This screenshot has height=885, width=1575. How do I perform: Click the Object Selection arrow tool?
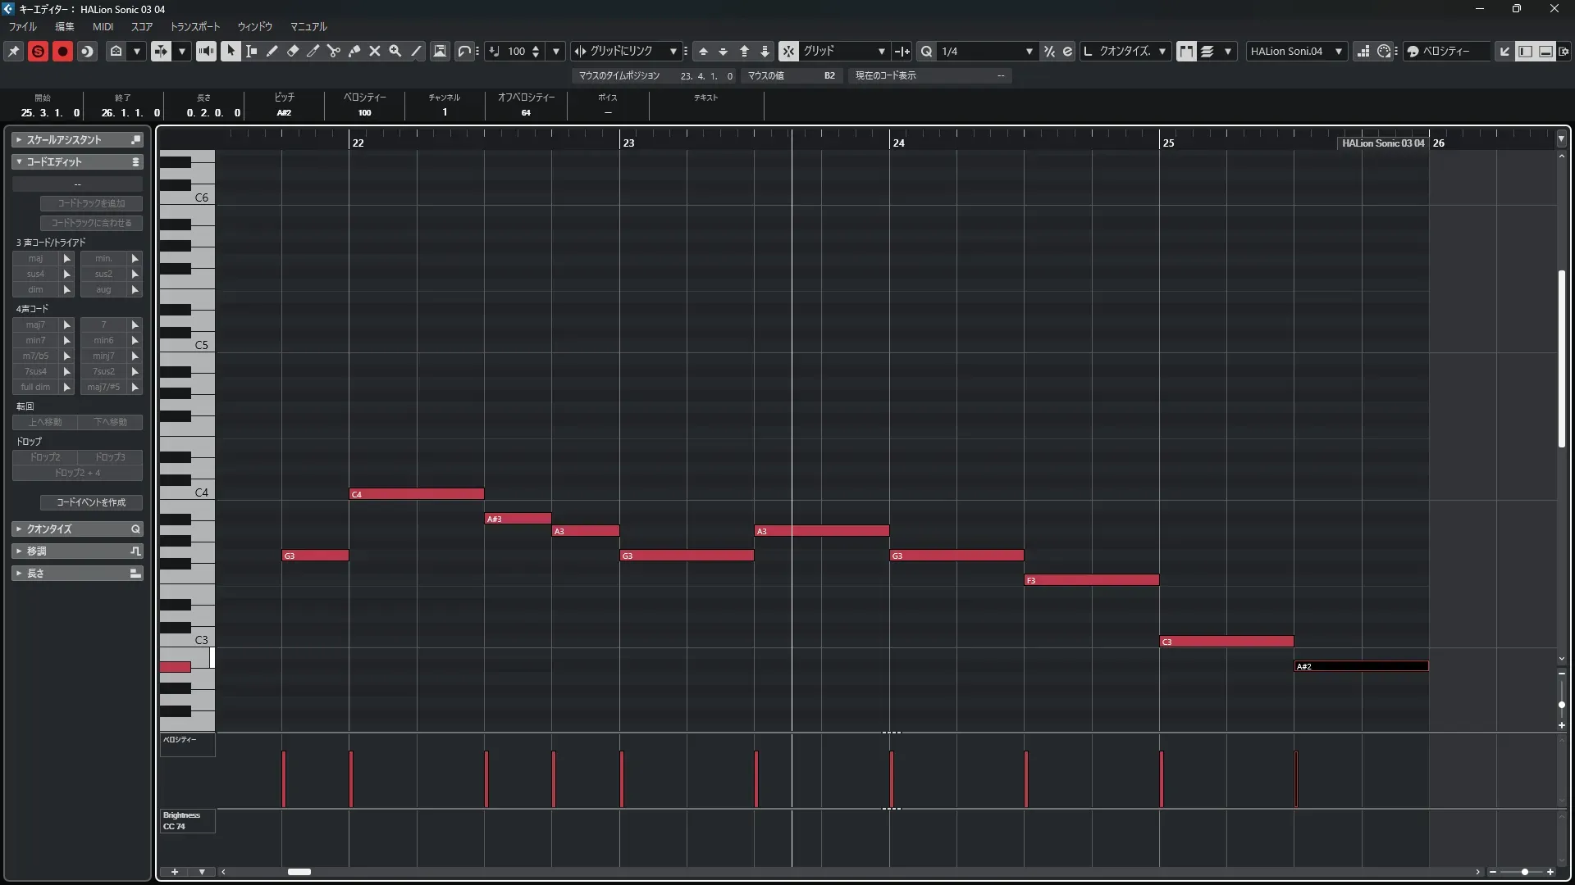point(231,51)
